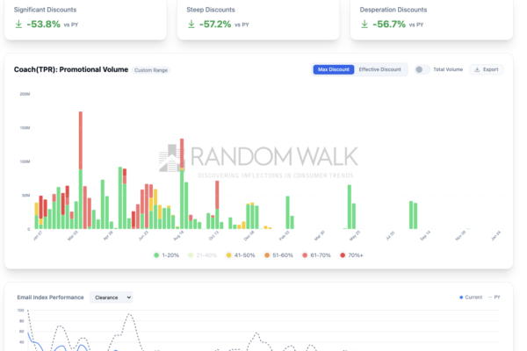Click the down arrow icon in Steep Discounts
This screenshot has width=527, height=351.
coord(192,24)
